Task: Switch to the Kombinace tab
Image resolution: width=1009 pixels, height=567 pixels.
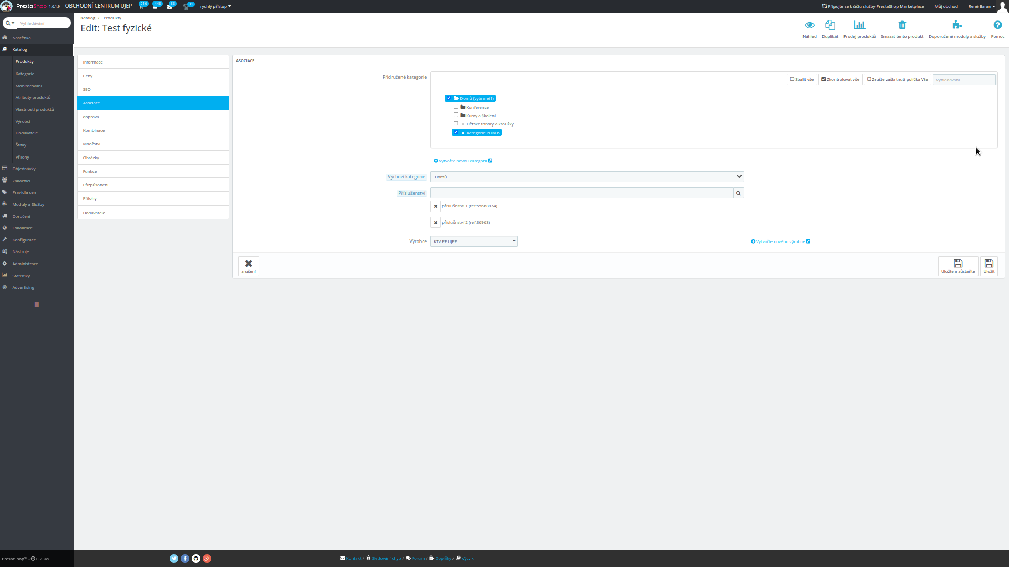Action: point(152,130)
